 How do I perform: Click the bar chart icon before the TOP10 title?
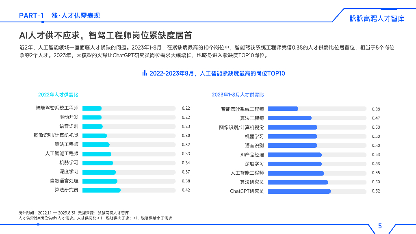point(145,74)
